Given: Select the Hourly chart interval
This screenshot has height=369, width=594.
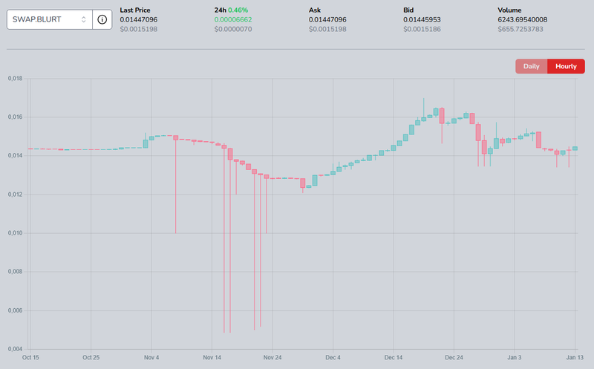Looking at the screenshot, I should click(x=566, y=66).
